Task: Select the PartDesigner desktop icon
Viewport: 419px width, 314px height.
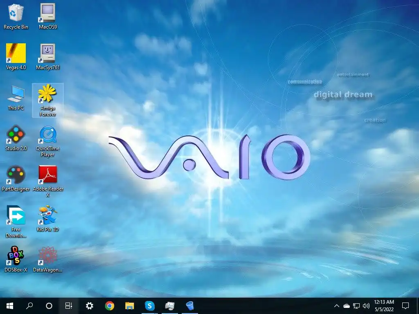Action: tap(16, 179)
